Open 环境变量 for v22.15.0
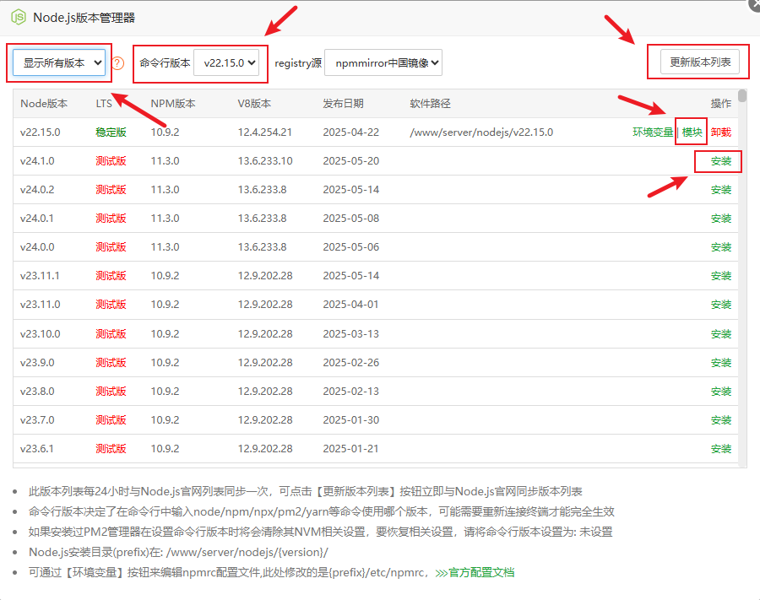Screen dimensions: 760x600 point(653,132)
